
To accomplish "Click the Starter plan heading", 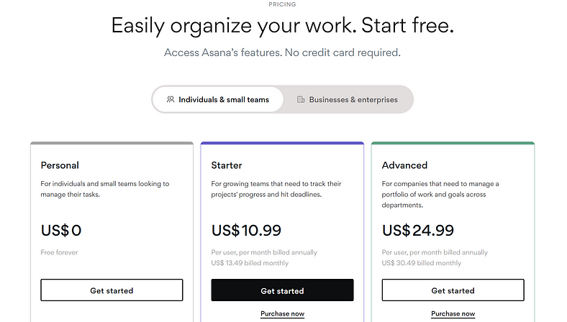I will [x=227, y=165].
